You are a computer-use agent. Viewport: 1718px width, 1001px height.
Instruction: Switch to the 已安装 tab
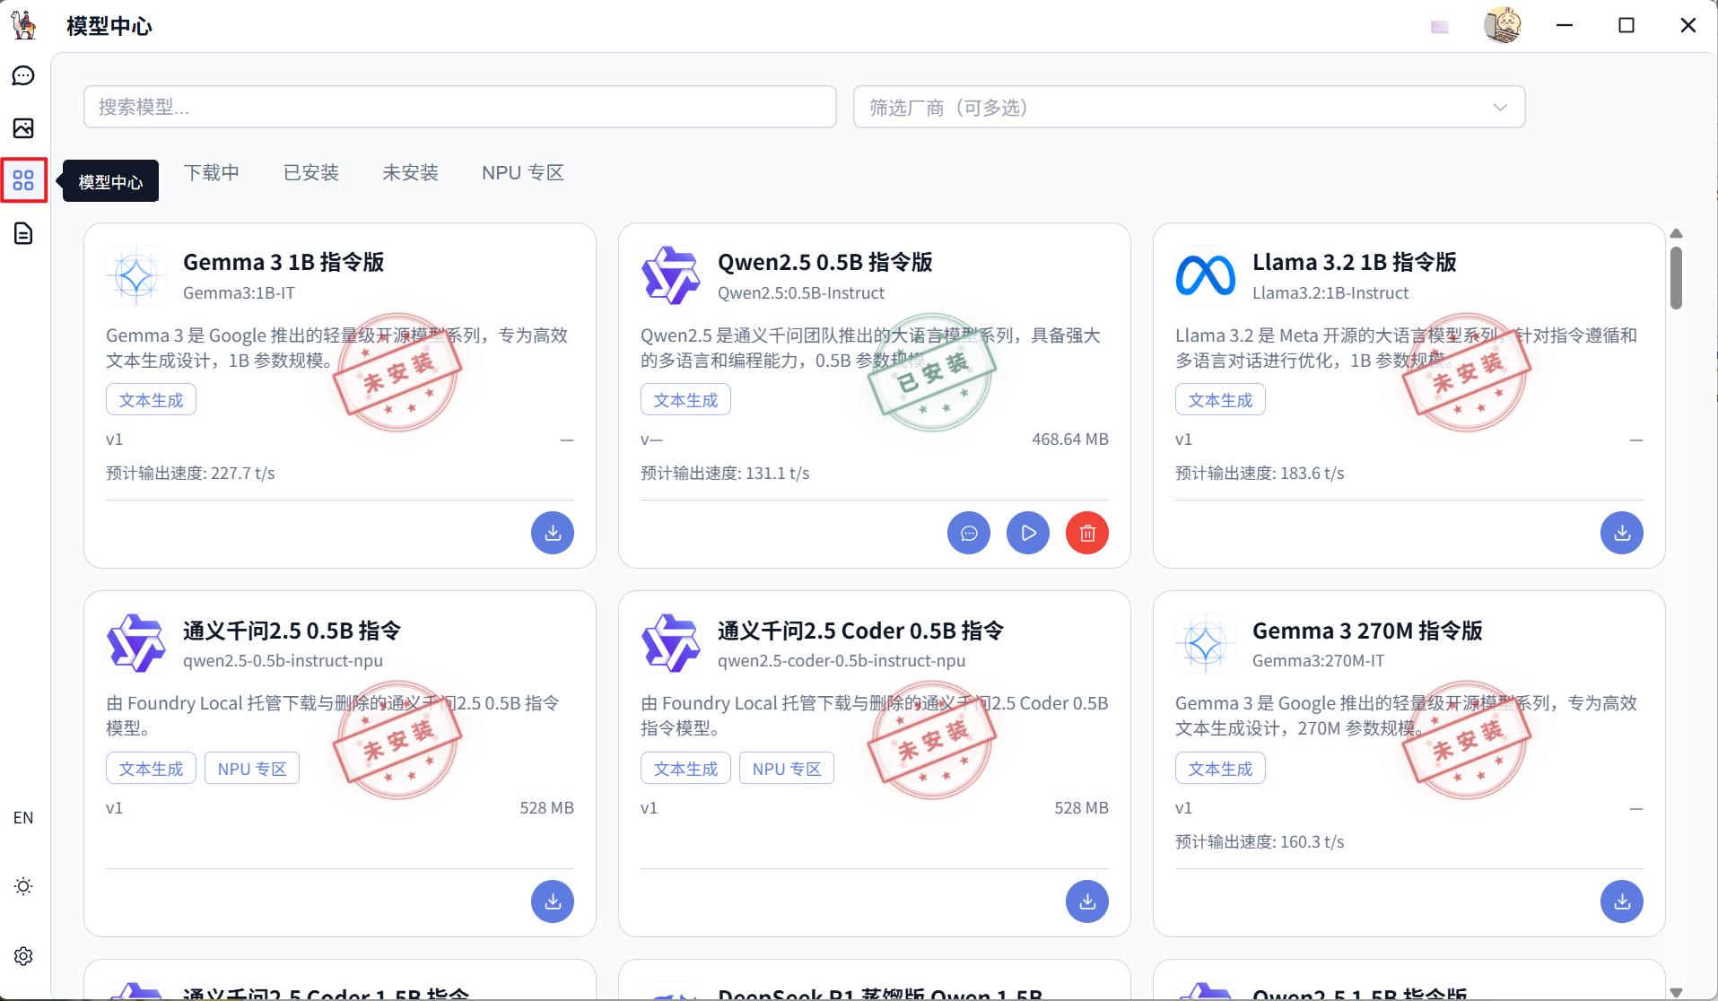[x=311, y=172]
